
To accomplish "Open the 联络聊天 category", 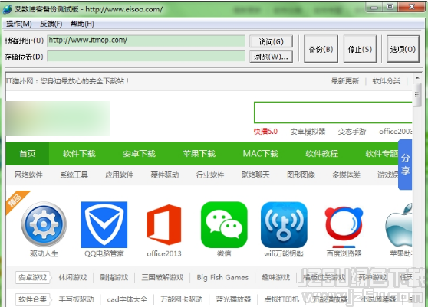I will coord(255,175).
